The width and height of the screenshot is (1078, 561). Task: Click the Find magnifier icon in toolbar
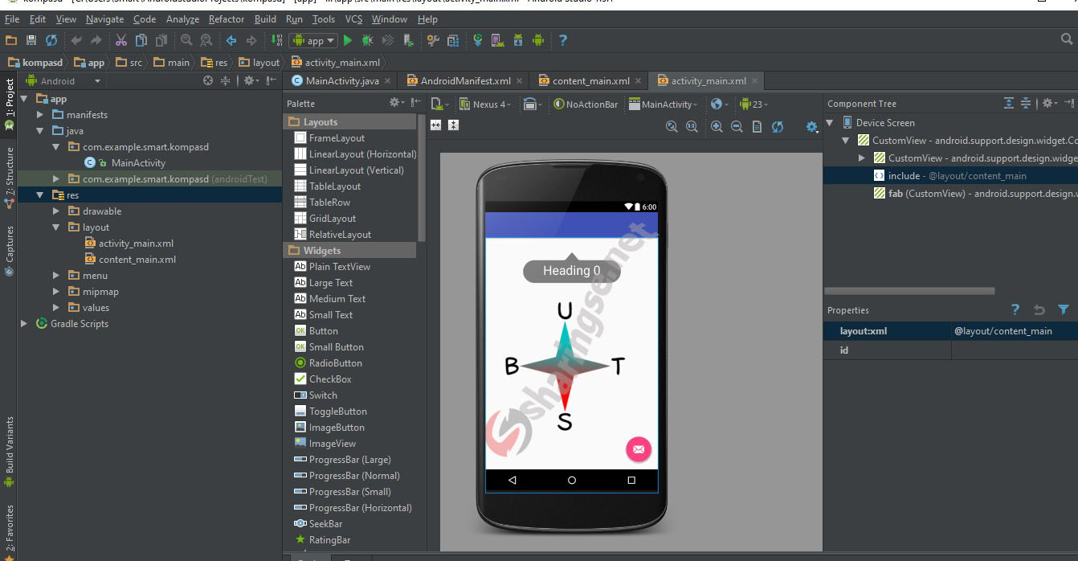(186, 40)
